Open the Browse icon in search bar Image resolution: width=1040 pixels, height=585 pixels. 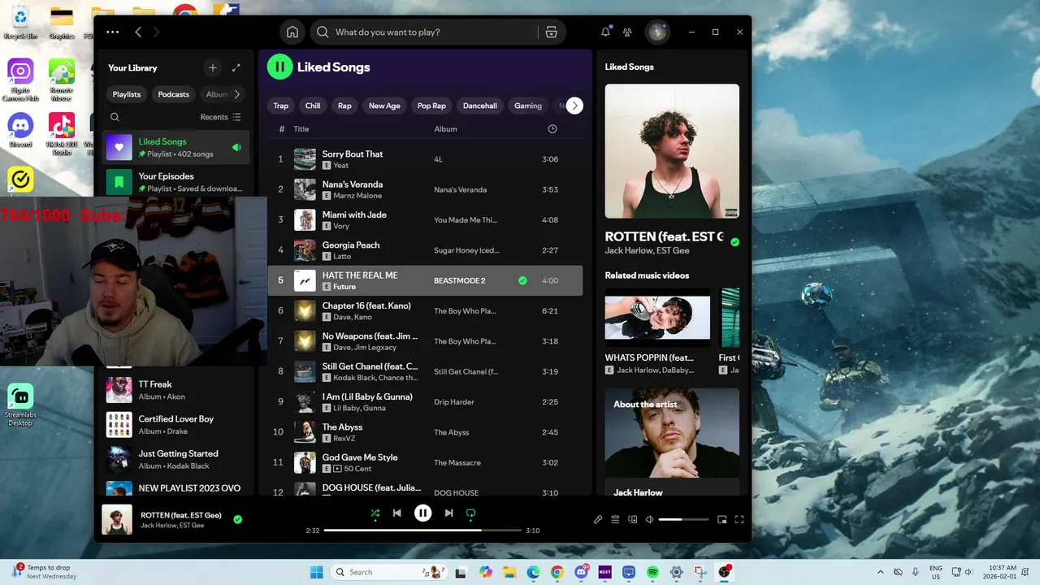click(x=552, y=32)
